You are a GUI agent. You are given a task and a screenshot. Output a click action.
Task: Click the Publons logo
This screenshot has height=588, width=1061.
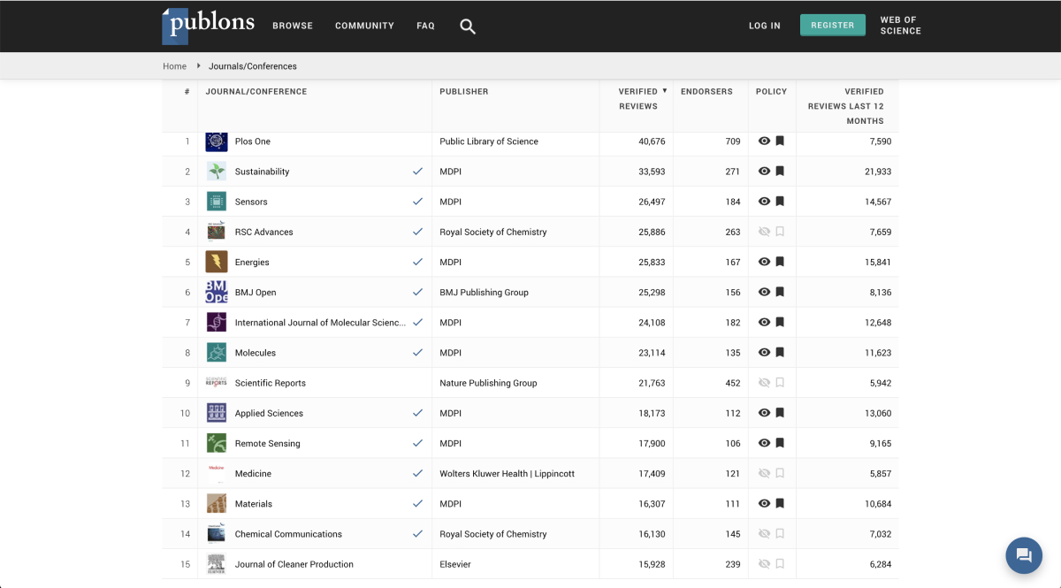coord(209,26)
